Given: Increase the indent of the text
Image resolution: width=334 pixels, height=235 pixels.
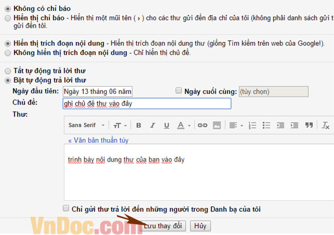Looking at the screenshot, I should 294,125.
